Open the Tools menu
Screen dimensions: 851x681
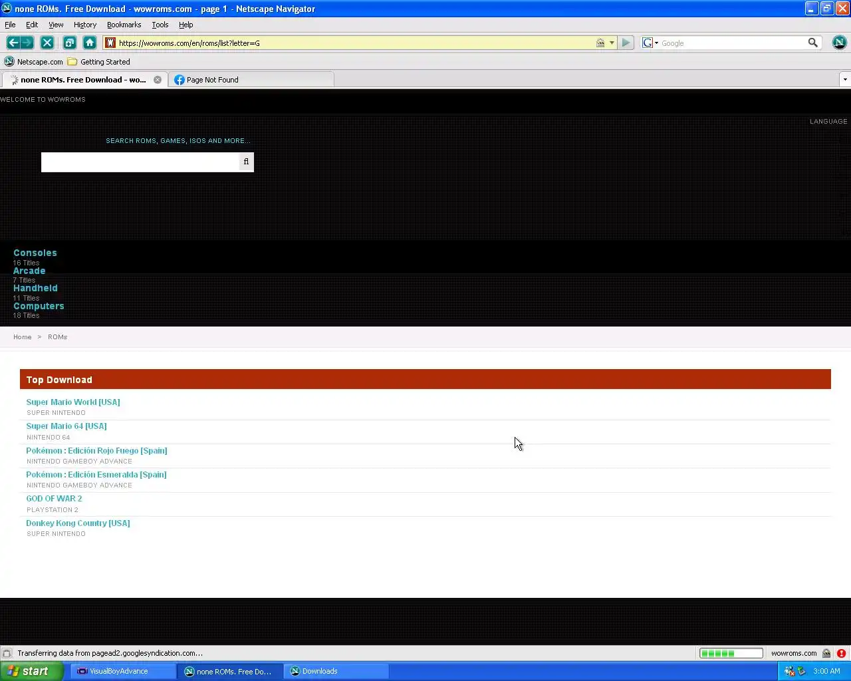(x=160, y=25)
